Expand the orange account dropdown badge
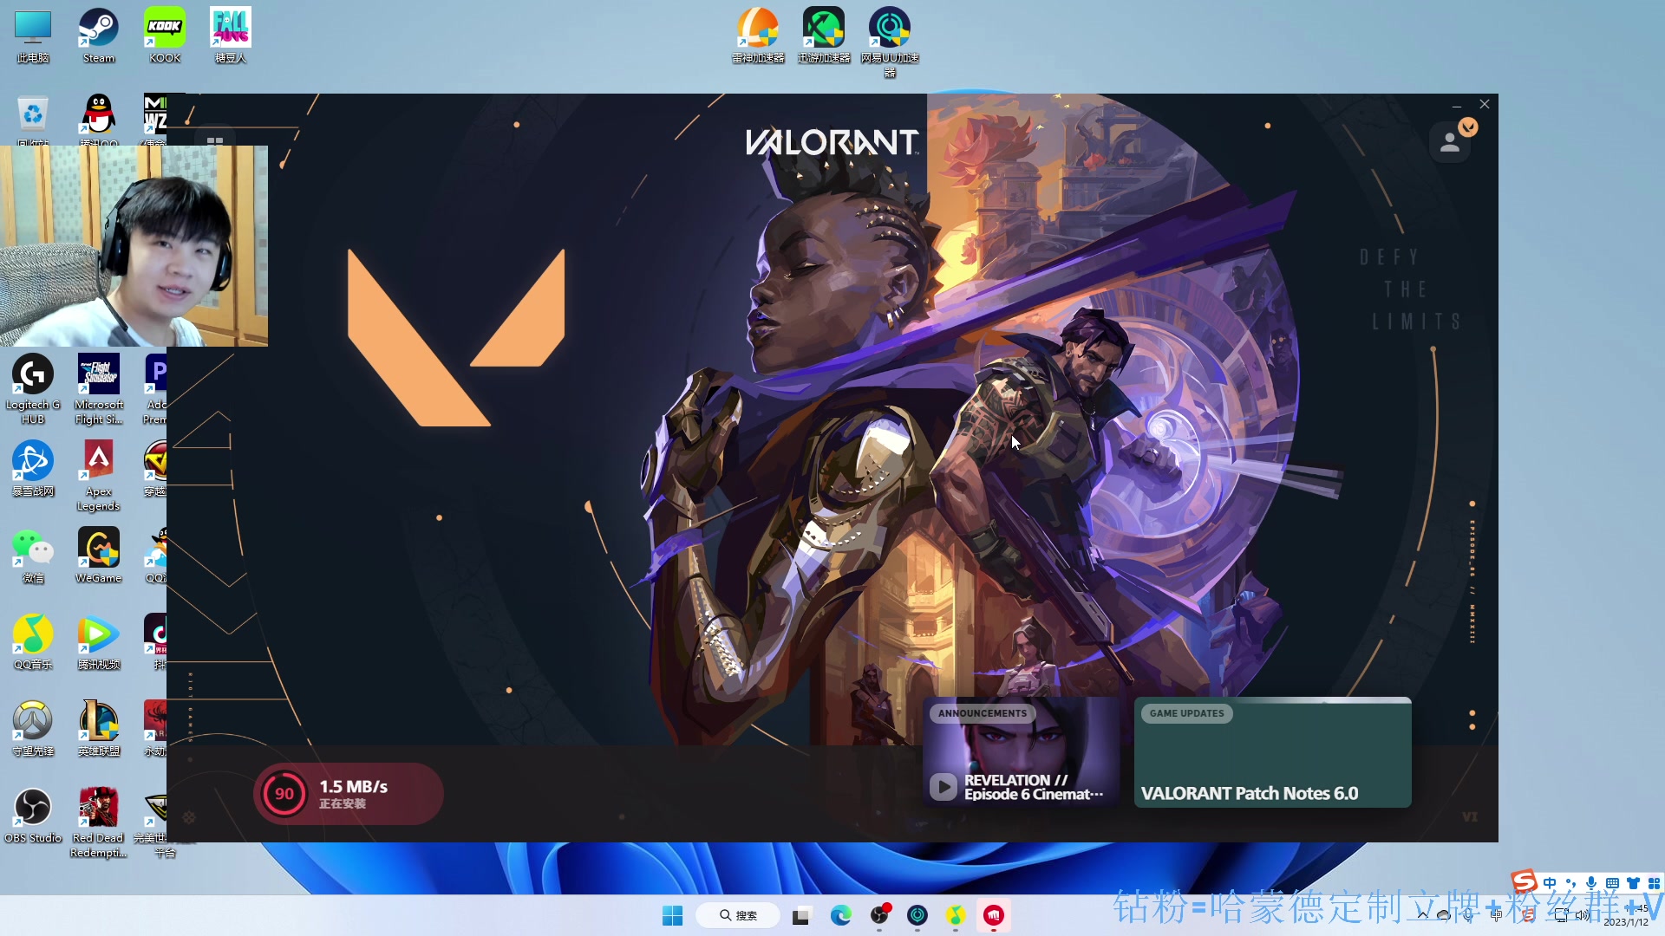 pyautogui.click(x=1467, y=127)
